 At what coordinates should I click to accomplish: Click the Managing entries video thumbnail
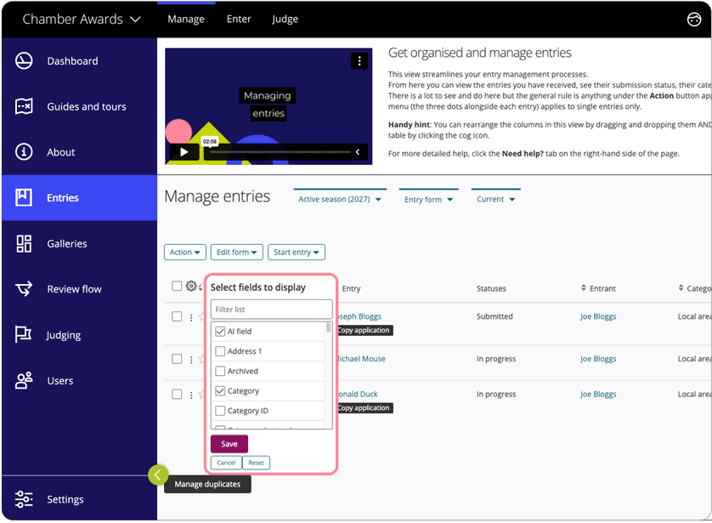(x=268, y=106)
